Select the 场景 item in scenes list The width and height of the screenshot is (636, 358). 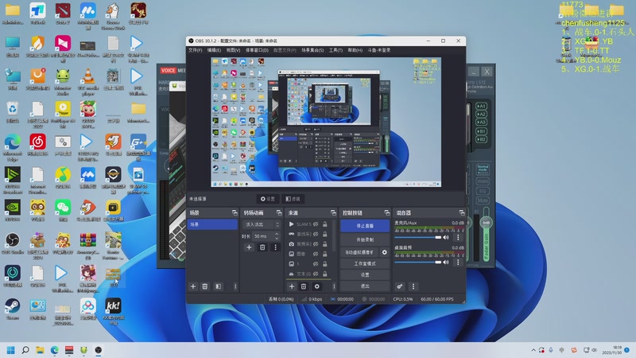tap(212, 224)
